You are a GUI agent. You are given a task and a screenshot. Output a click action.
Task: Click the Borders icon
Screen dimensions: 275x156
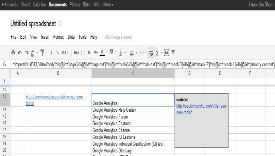click(x=120, y=53)
